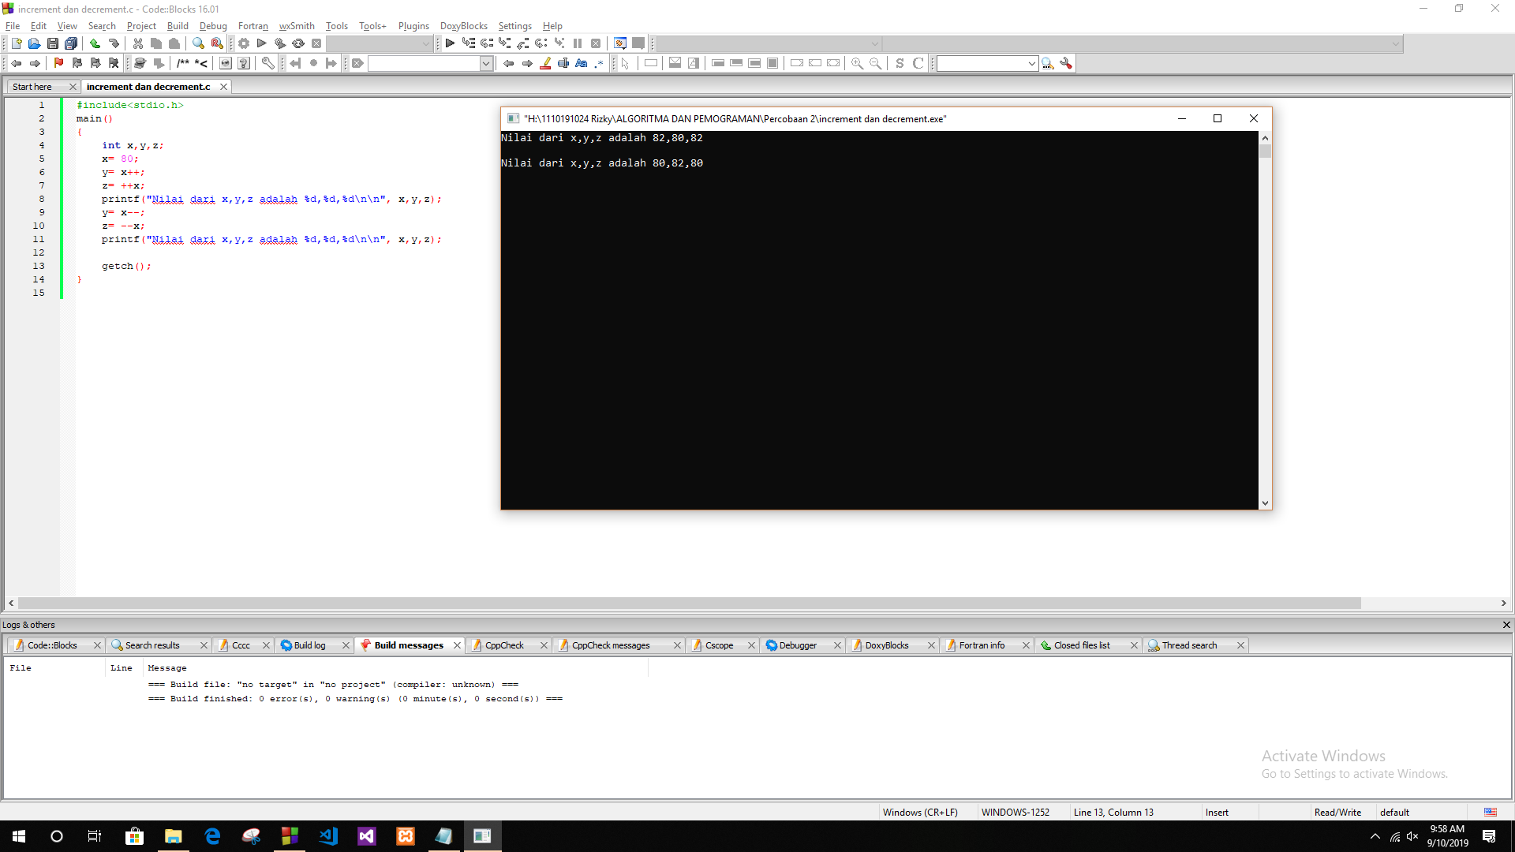Click the Run program play icon
Screen dimensions: 1515x852
point(262,43)
